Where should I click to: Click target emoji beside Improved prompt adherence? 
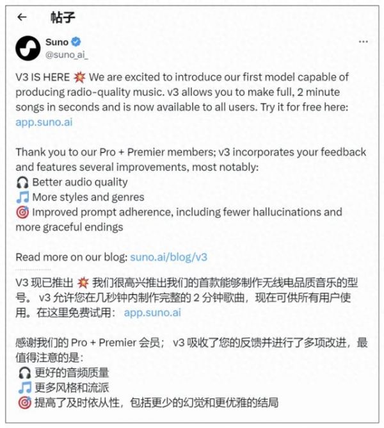22,212
